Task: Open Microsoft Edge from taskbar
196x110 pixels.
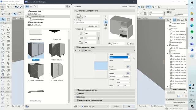Action: (x=192, y=26)
